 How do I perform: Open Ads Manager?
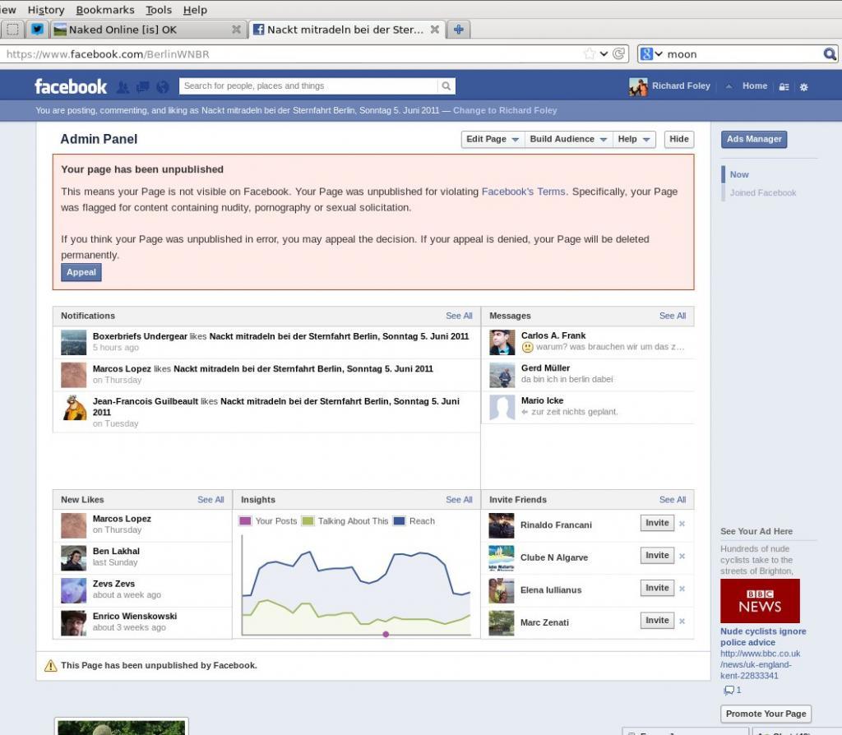(x=754, y=139)
